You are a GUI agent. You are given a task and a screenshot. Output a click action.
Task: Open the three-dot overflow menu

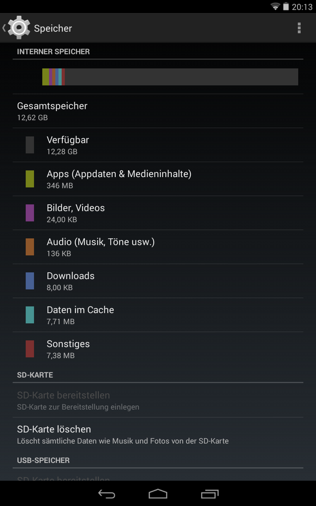tap(299, 28)
